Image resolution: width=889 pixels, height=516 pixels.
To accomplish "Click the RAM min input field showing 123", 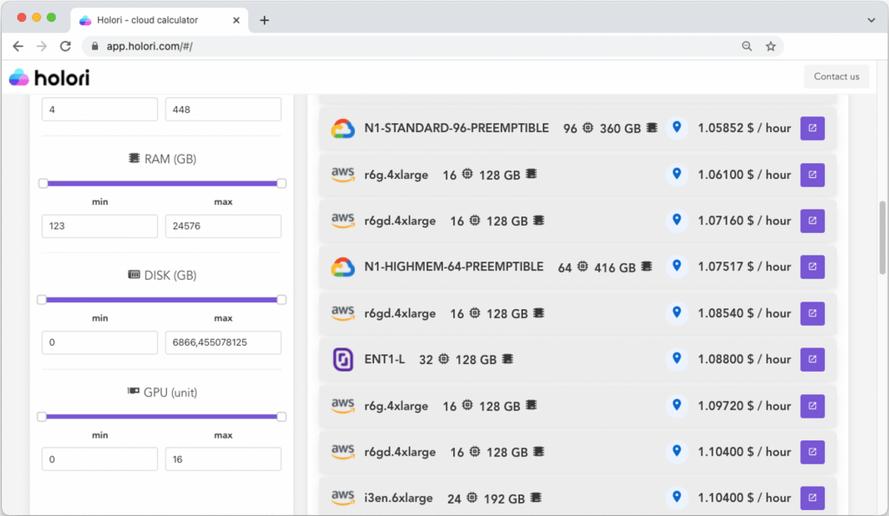I will coord(99,226).
